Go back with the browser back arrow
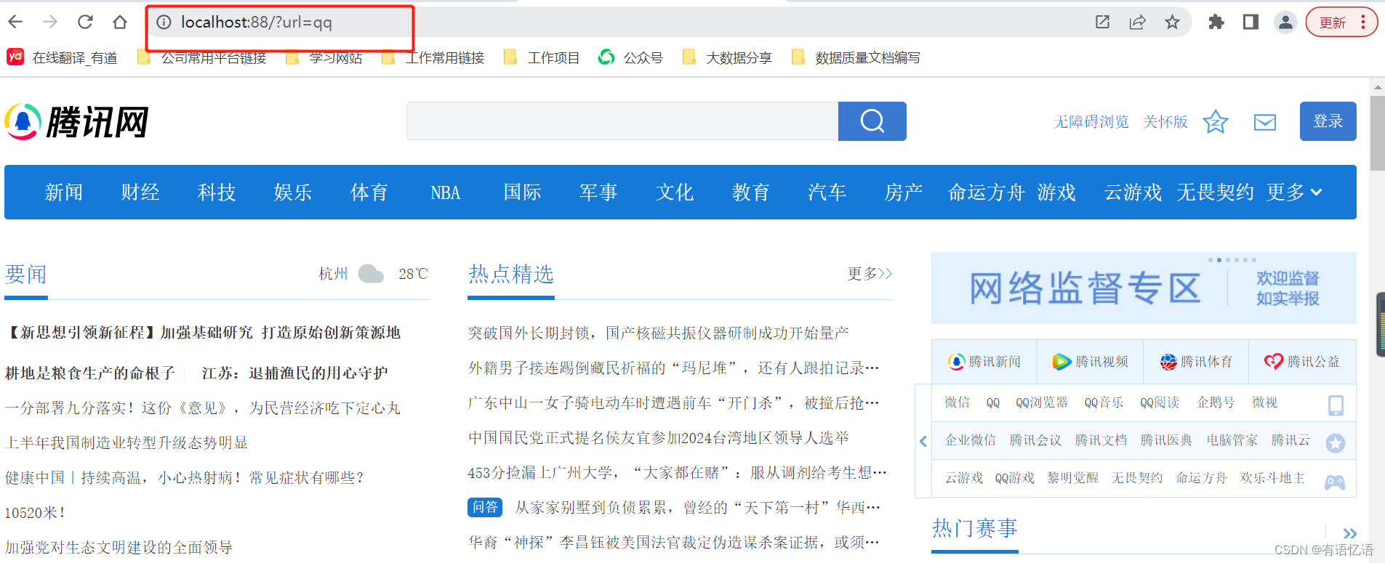 pyautogui.click(x=15, y=22)
